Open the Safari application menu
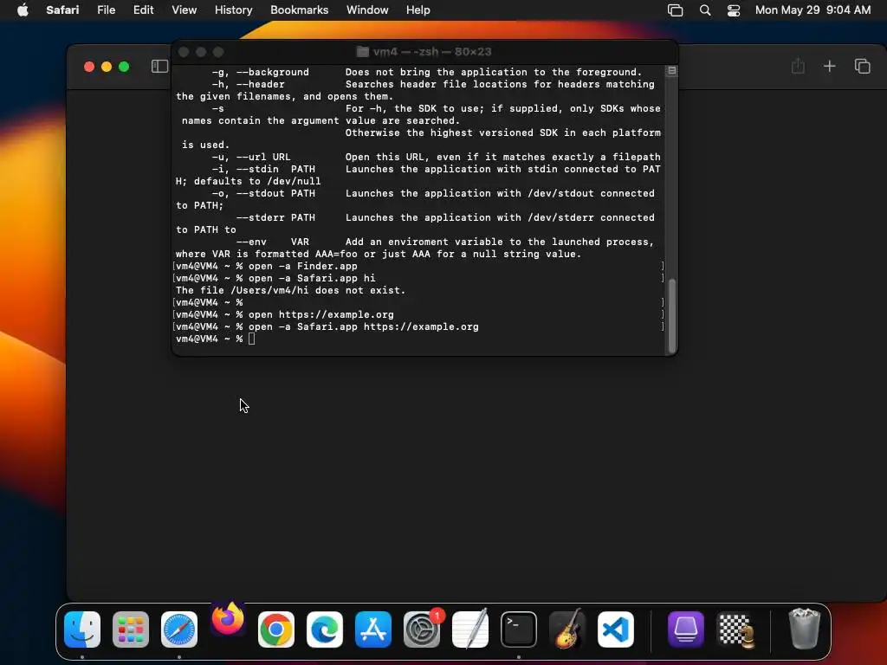The width and height of the screenshot is (887, 665). tap(62, 10)
